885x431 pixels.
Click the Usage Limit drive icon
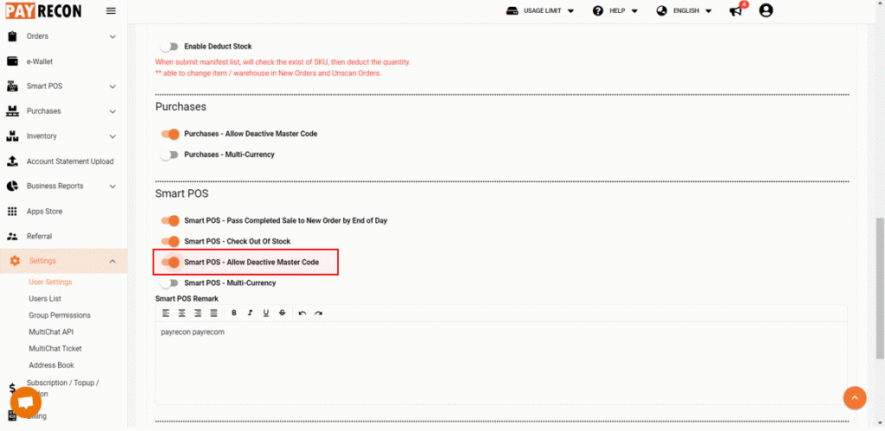pos(513,10)
